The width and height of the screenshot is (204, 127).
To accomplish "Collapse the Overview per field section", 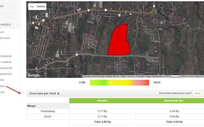I will click(x=115, y=93).
